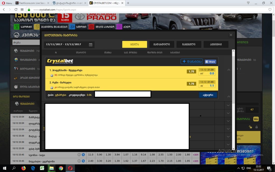Open the notification center icon in the system tray

point(269,168)
